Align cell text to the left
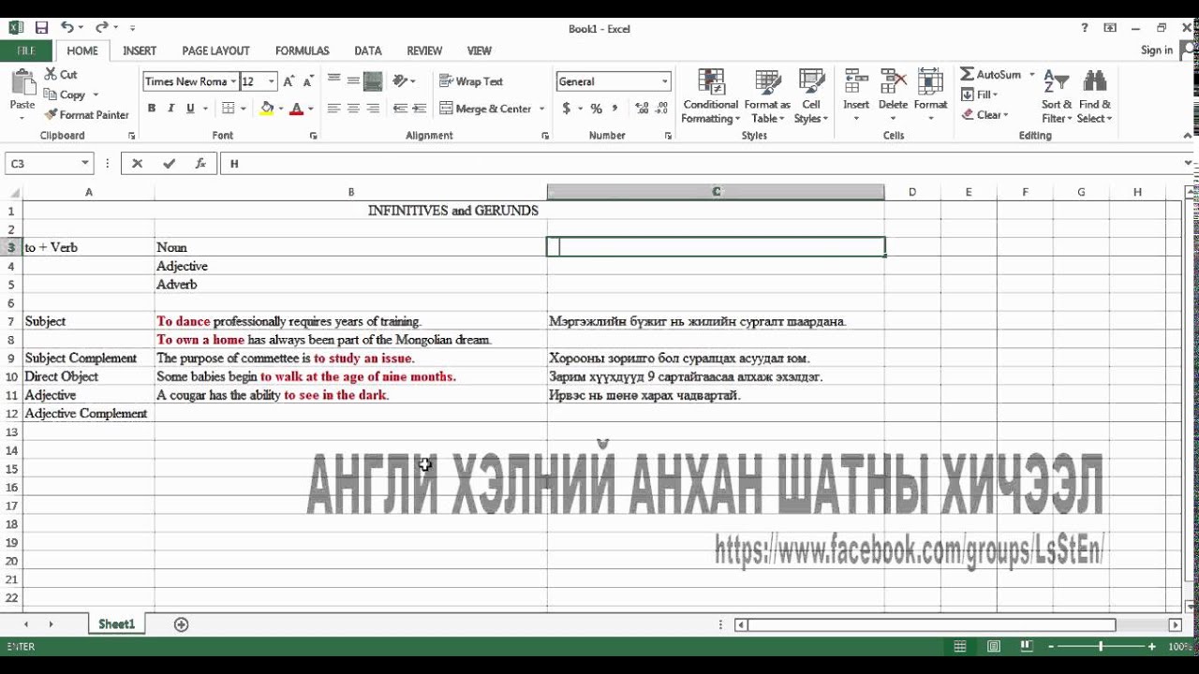1199x674 pixels. (x=333, y=109)
